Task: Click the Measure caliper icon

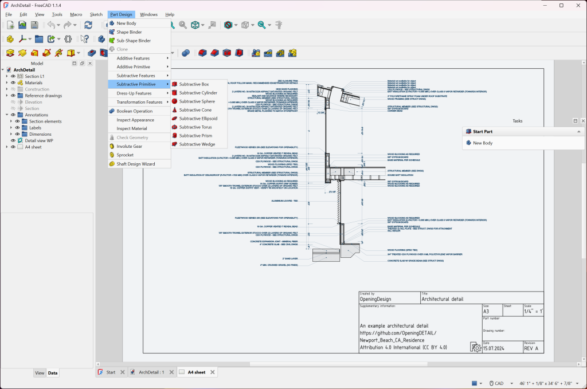Action: 279,25
